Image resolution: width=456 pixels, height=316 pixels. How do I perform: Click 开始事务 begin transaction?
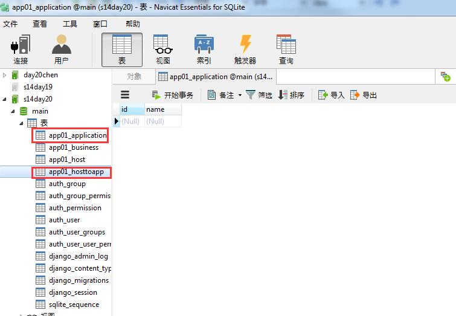click(173, 95)
